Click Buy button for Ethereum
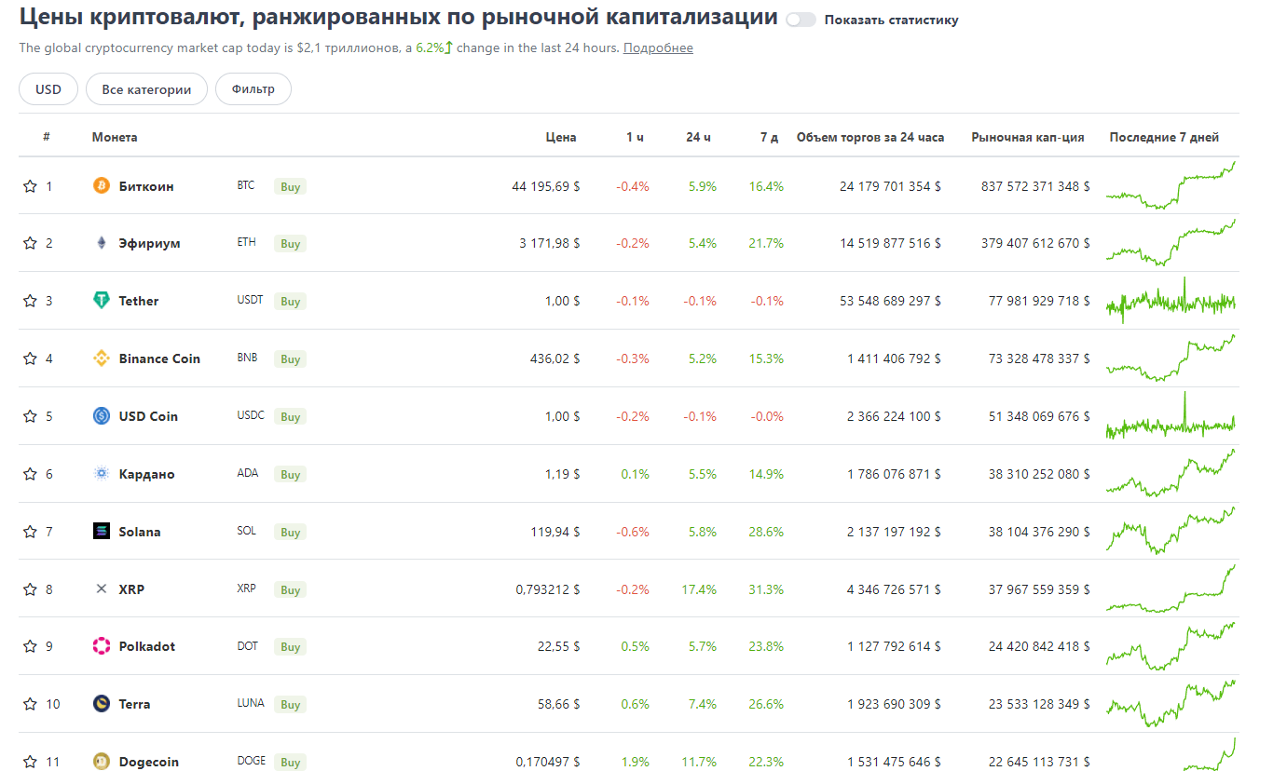The image size is (1287, 771). tap(290, 243)
